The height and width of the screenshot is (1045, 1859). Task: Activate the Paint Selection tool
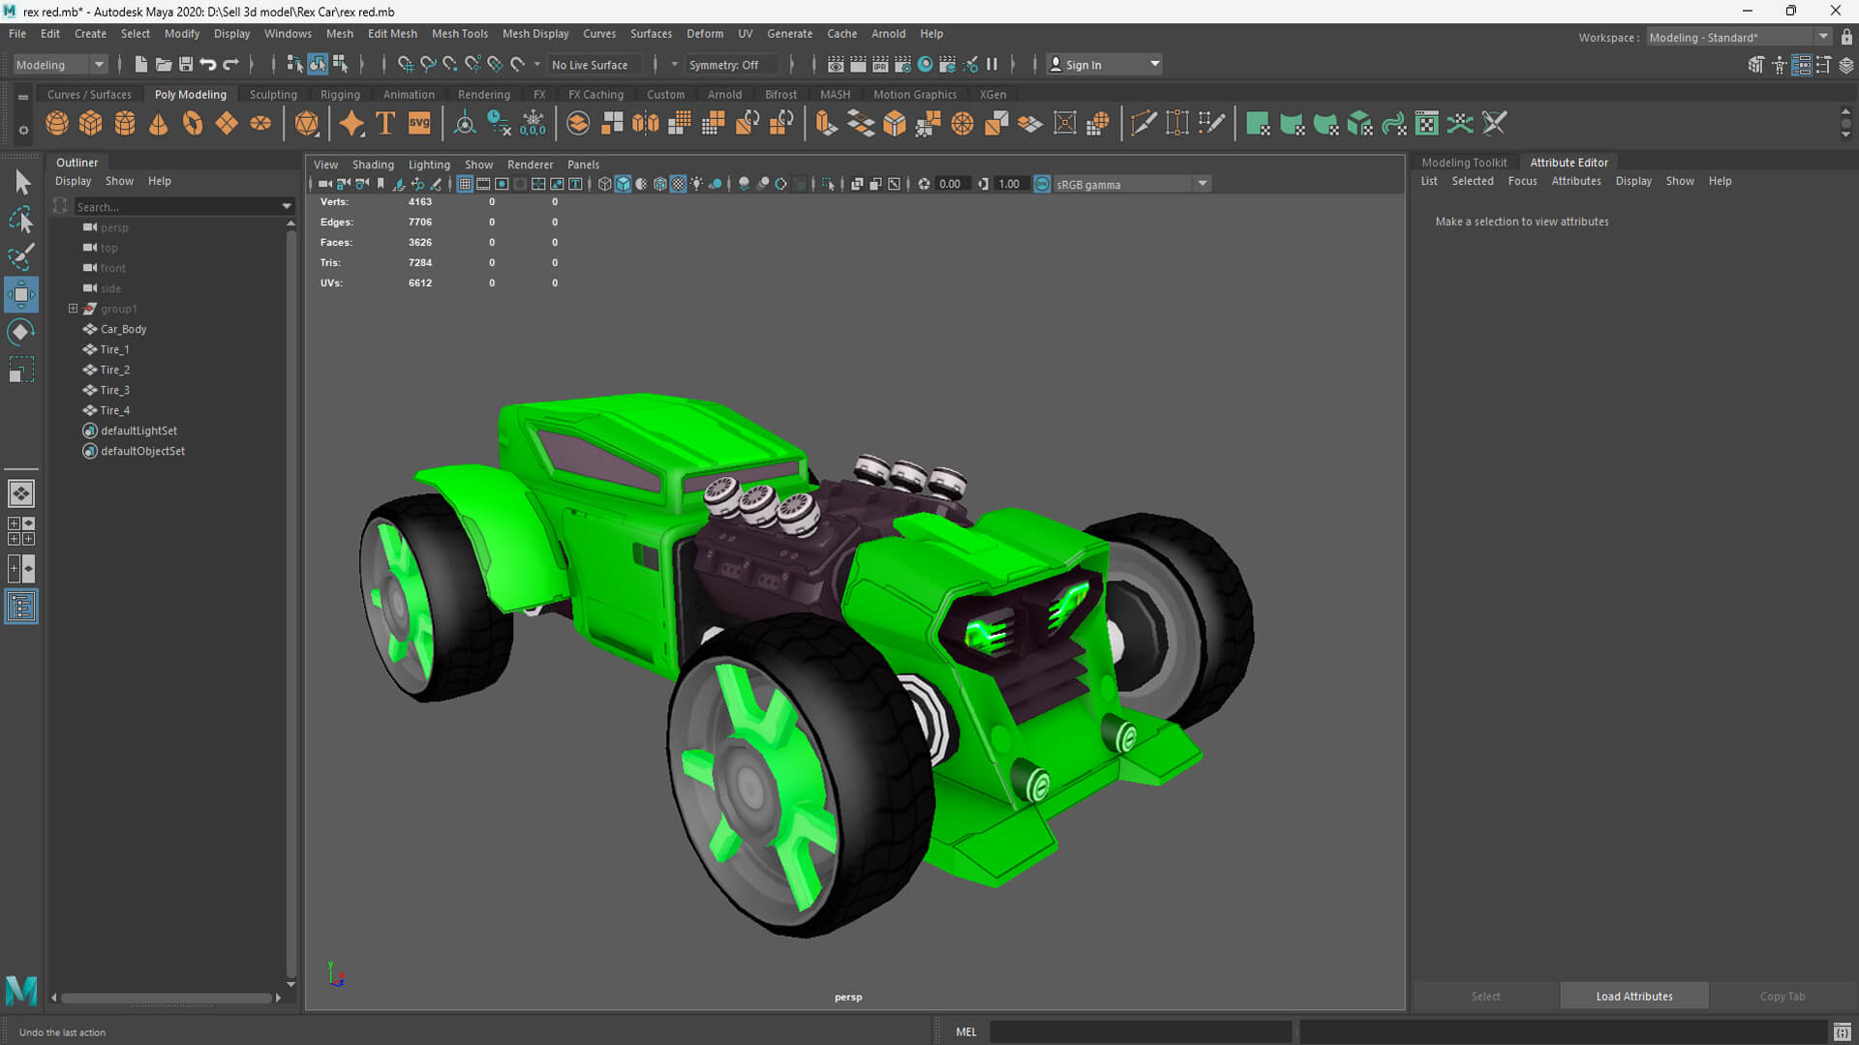click(21, 257)
